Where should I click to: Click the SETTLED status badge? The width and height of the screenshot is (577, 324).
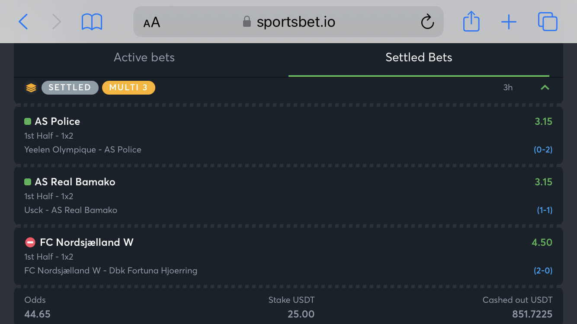tap(70, 88)
